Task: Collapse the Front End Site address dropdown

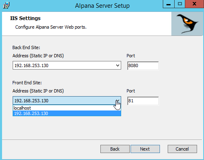Action: 118,101
